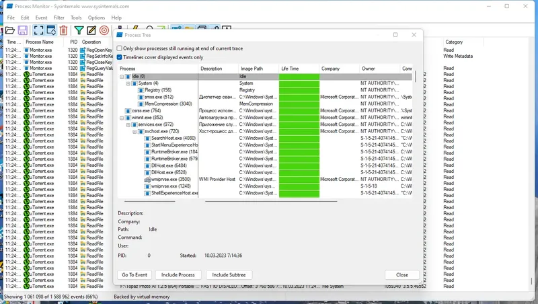The image size is (538, 304).
Task: Click the Life Time bar for csrss.exe row
Action: [299, 111]
